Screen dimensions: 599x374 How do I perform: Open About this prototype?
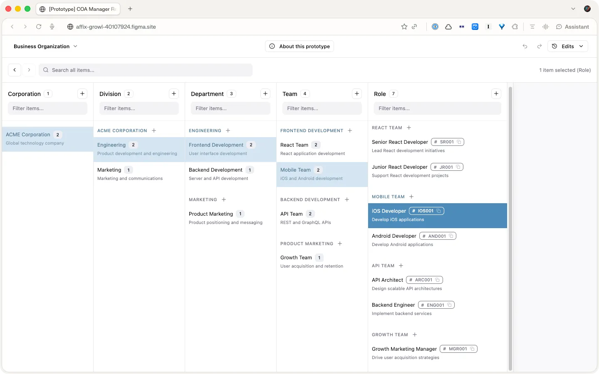point(299,47)
